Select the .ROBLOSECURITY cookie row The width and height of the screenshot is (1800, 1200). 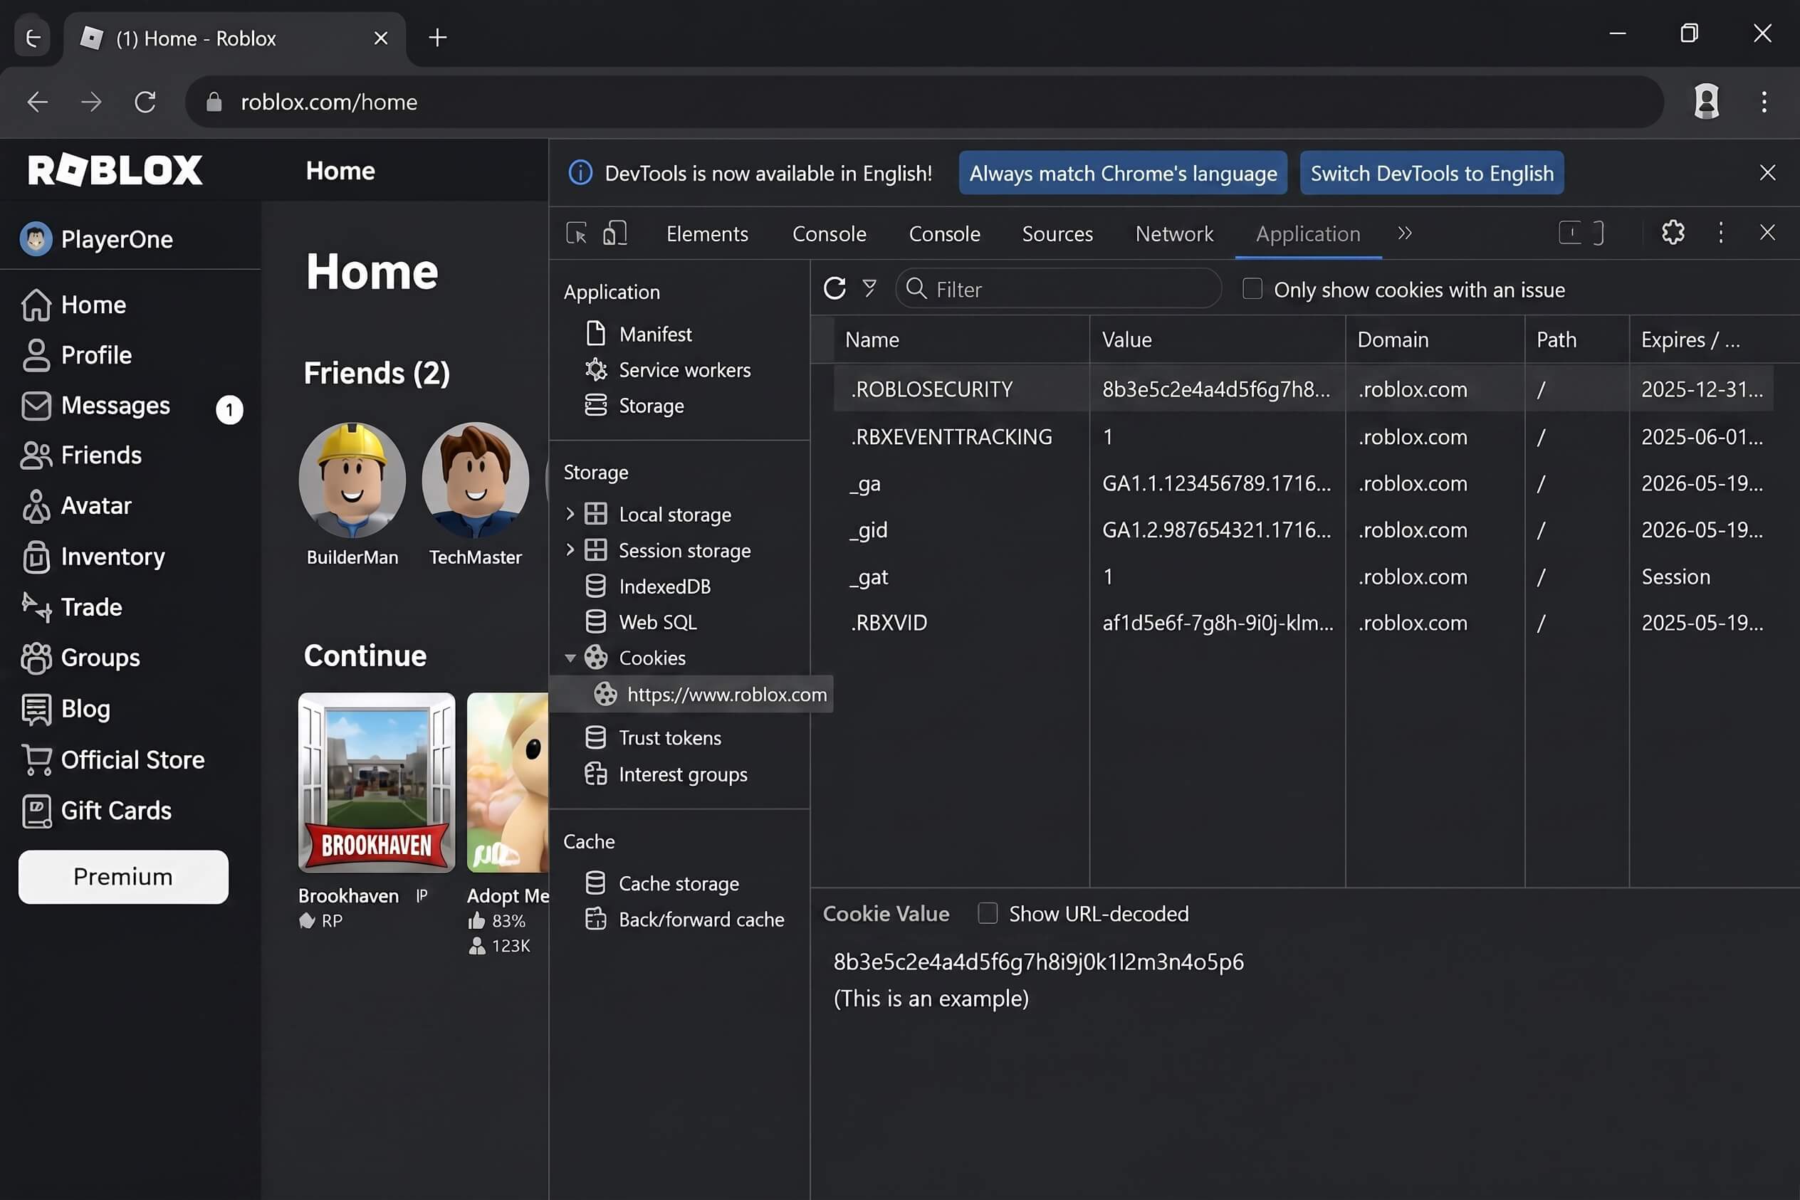point(1302,389)
